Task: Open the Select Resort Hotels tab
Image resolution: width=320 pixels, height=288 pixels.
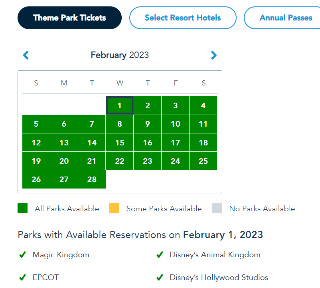Action: [x=183, y=18]
